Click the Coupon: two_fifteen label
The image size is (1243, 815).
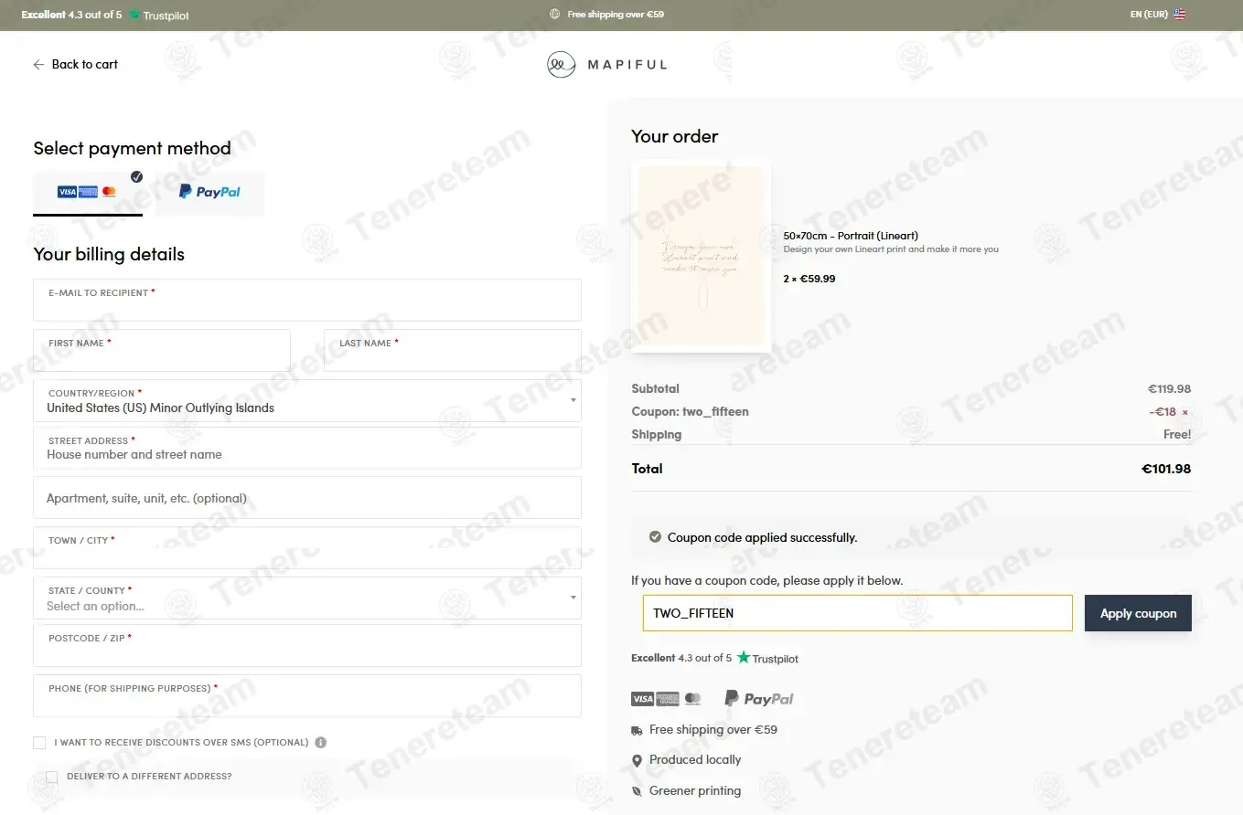(690, 412)
